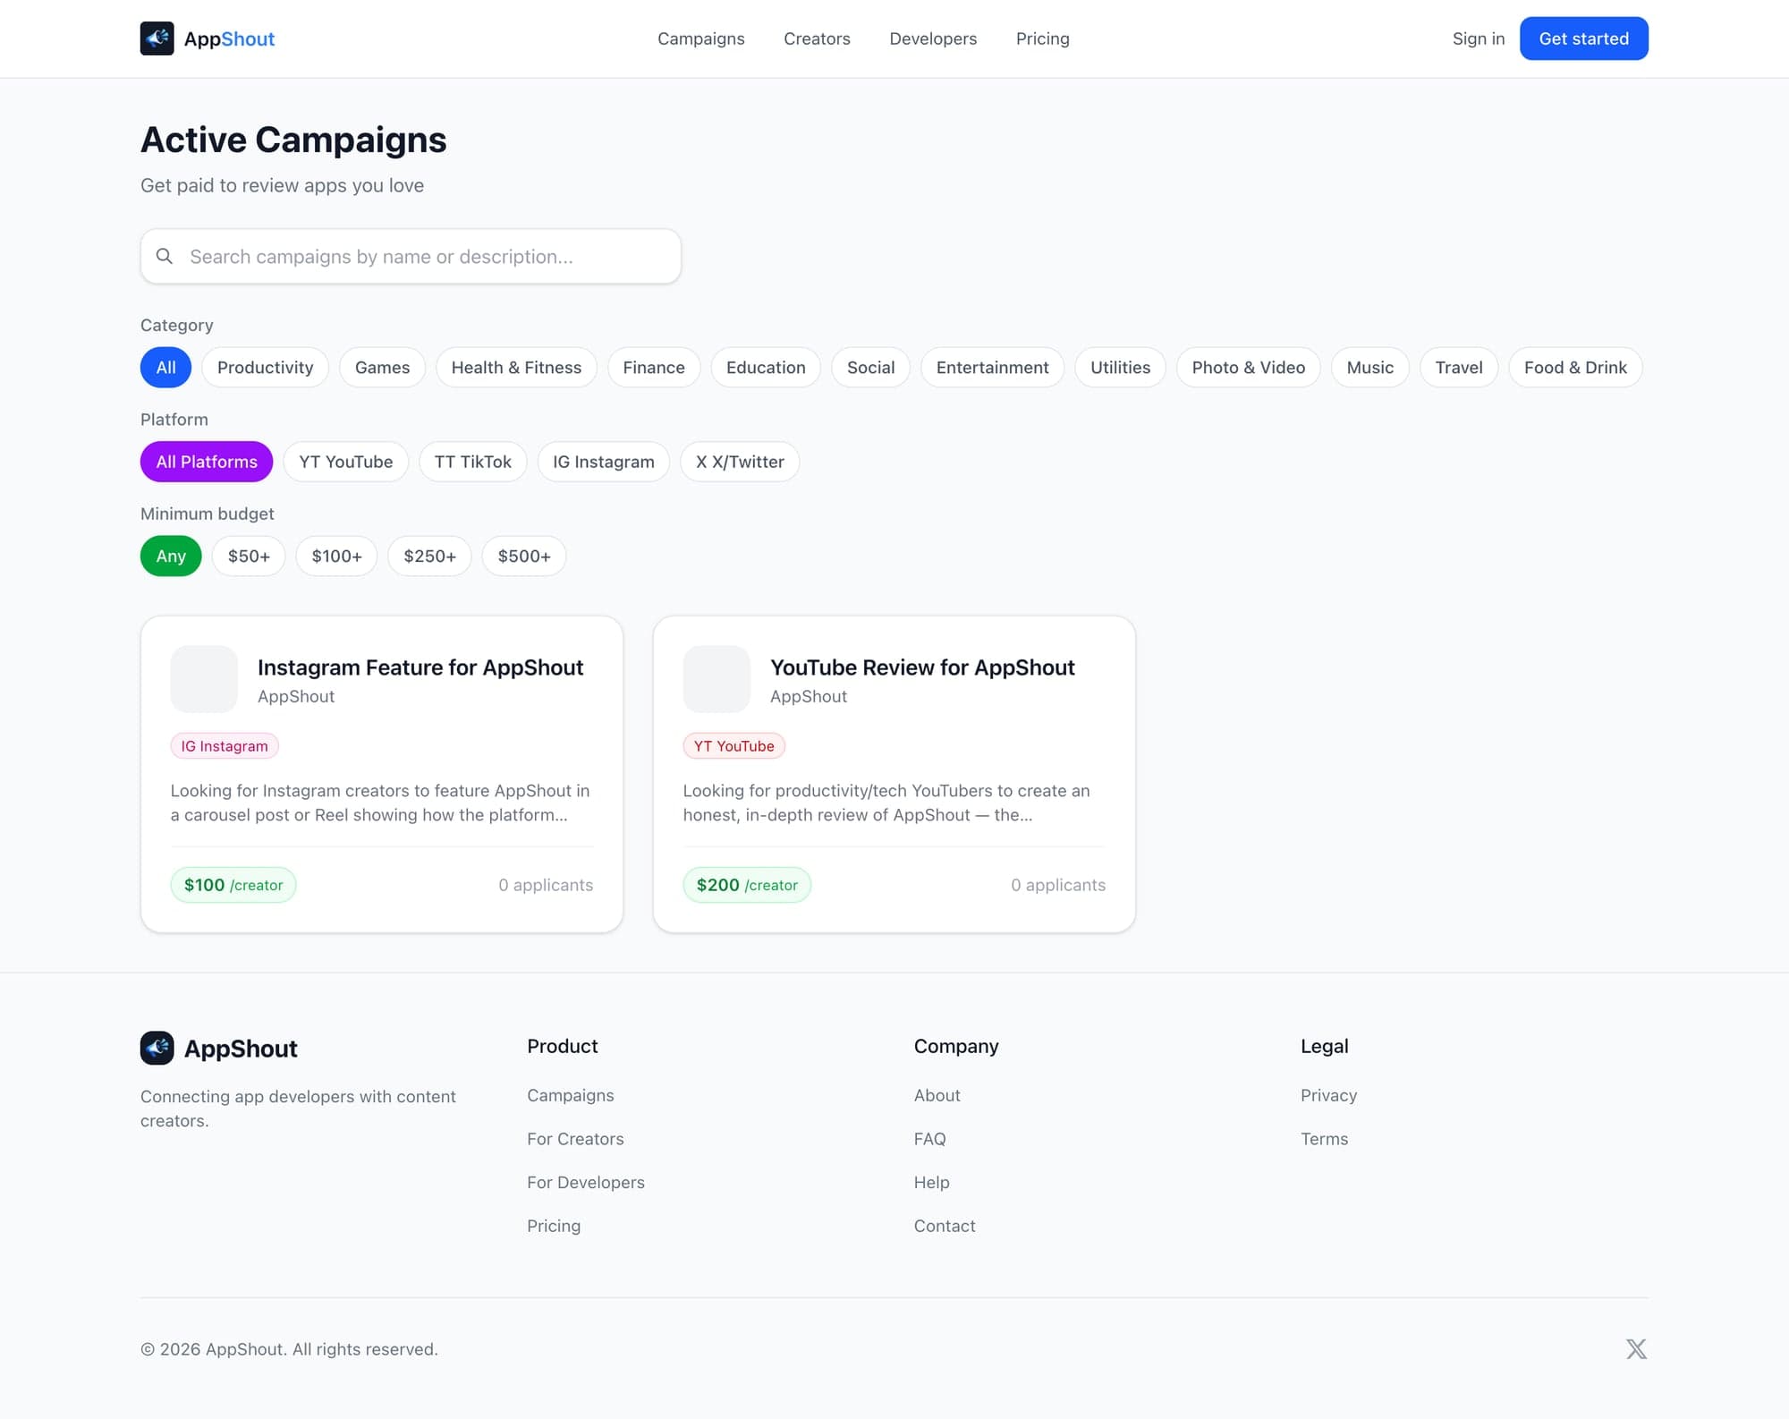Select the Health & Fitness category
This screenshot has height=1419, width=1789.
coord(516,367)
